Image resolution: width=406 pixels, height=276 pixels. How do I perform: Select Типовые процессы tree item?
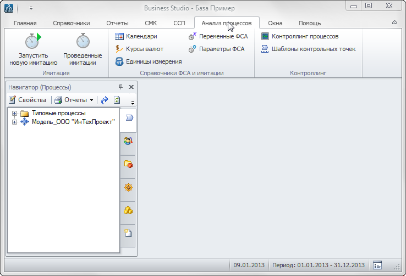58,114
